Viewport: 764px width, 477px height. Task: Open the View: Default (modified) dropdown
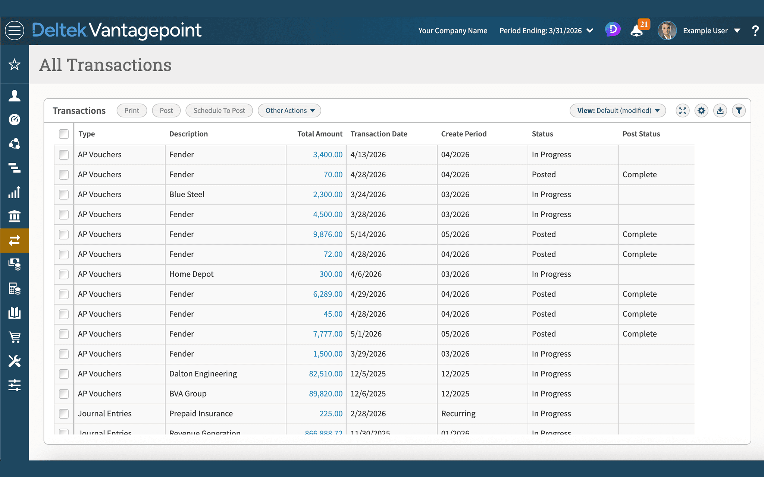[618, 111]
